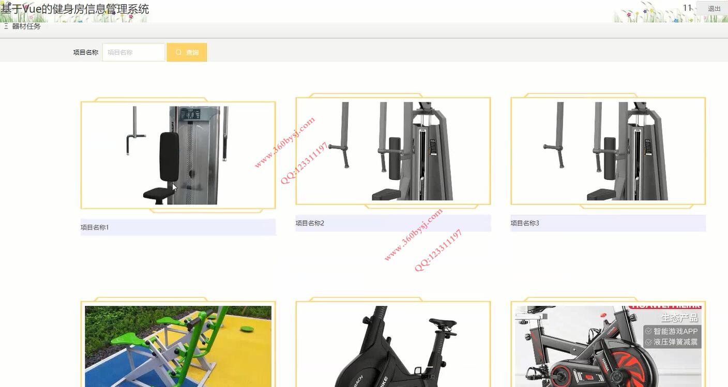This screenshot has width=728, height=387.
Task: Click the 基于Vue的健身房信息管理系统 title
Action: 75,9
